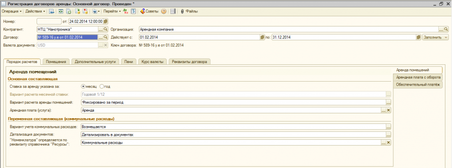
Task: Click the Дт/Кт posting results icon
Action: [125, 11]
